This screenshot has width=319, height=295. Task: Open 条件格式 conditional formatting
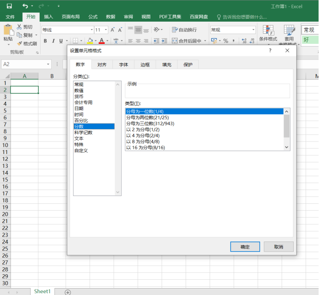pos(268,34)
